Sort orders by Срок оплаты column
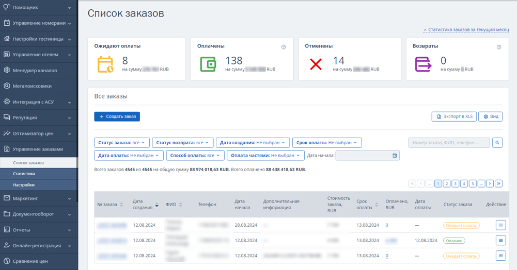The width and height of the screenshot is (517, 270). (377, 205)
